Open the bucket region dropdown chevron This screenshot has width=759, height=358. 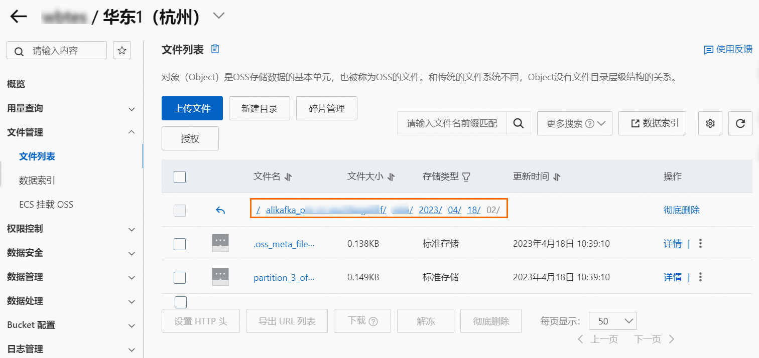tap(218, 16)
